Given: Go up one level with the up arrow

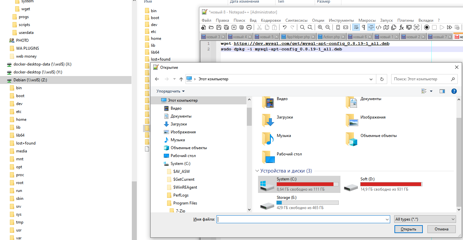Looking at the screenshot, I should [181, 79].
